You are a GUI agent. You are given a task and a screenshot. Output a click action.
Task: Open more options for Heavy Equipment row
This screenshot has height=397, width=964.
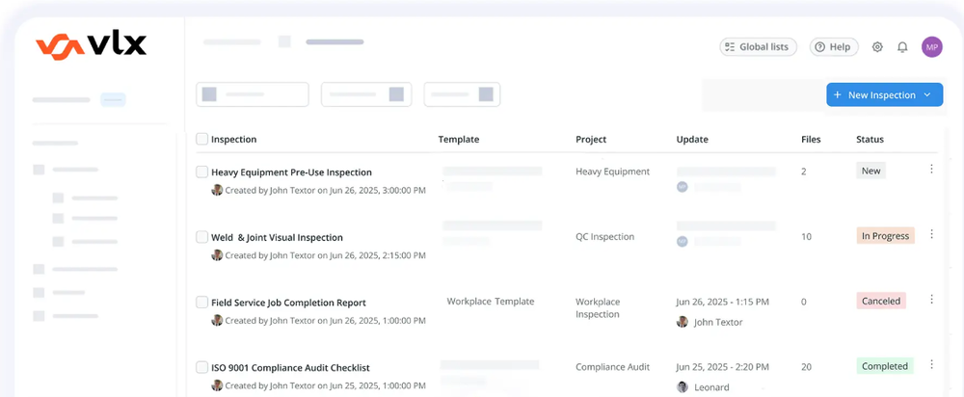pyautogui.click(x=931, y=169)
